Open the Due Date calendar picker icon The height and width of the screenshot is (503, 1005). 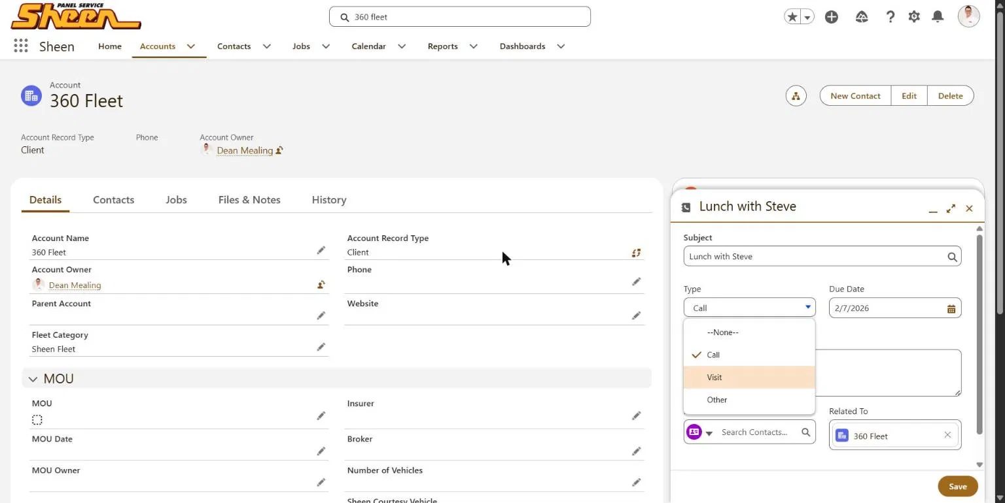click(x=951, y=308)
